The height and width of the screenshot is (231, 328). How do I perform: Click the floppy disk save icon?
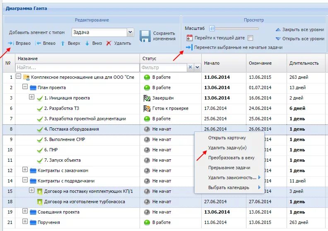(x=145, y=36)
